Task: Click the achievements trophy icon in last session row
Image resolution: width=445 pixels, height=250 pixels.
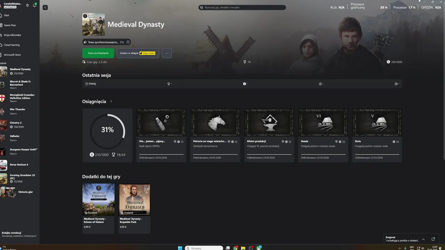Action: 169,84
